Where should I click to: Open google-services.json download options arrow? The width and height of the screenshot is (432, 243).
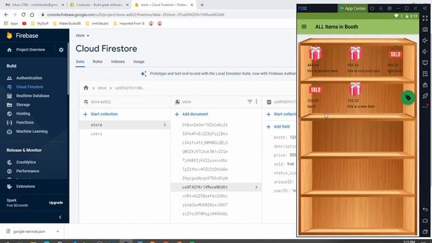[57, 232]
